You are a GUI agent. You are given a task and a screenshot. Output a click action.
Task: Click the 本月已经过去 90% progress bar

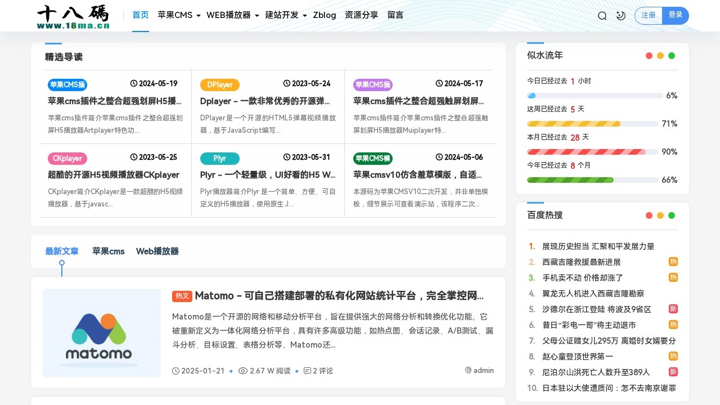(593, 152)
